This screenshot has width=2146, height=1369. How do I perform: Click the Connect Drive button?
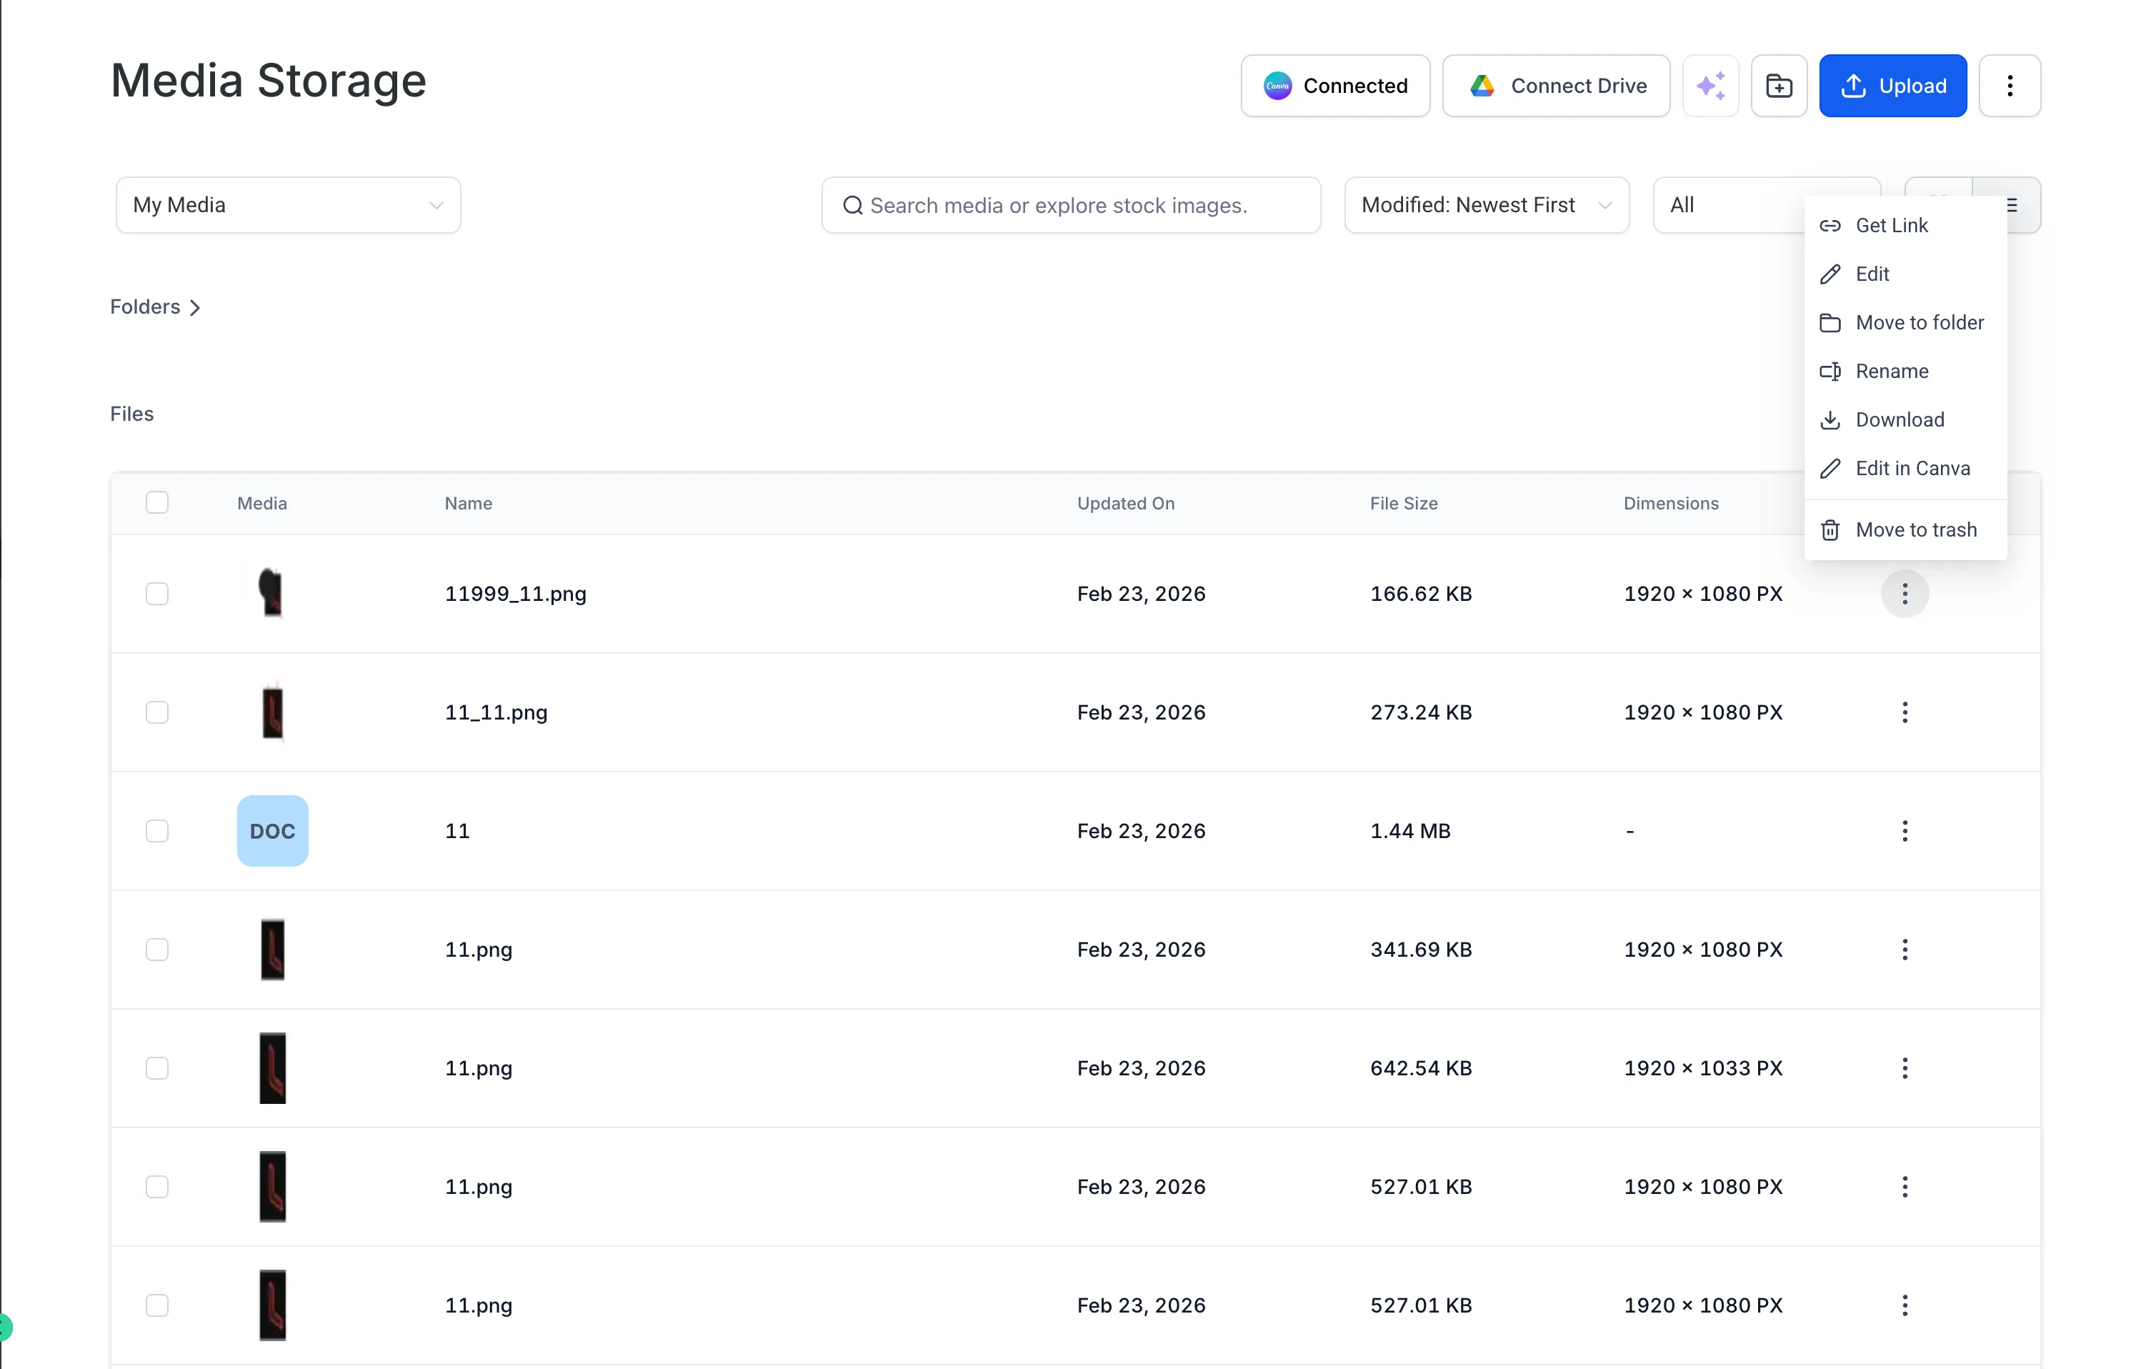(1555, 86)
